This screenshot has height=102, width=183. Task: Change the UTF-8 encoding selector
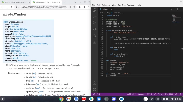point(150,94)
